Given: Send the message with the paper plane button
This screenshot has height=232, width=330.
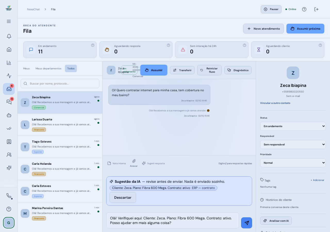Looking at the screenshot, I should point(246,223).
